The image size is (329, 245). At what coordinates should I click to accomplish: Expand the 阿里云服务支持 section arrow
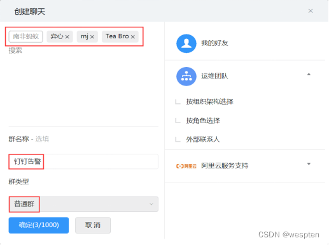pos(309,164)
